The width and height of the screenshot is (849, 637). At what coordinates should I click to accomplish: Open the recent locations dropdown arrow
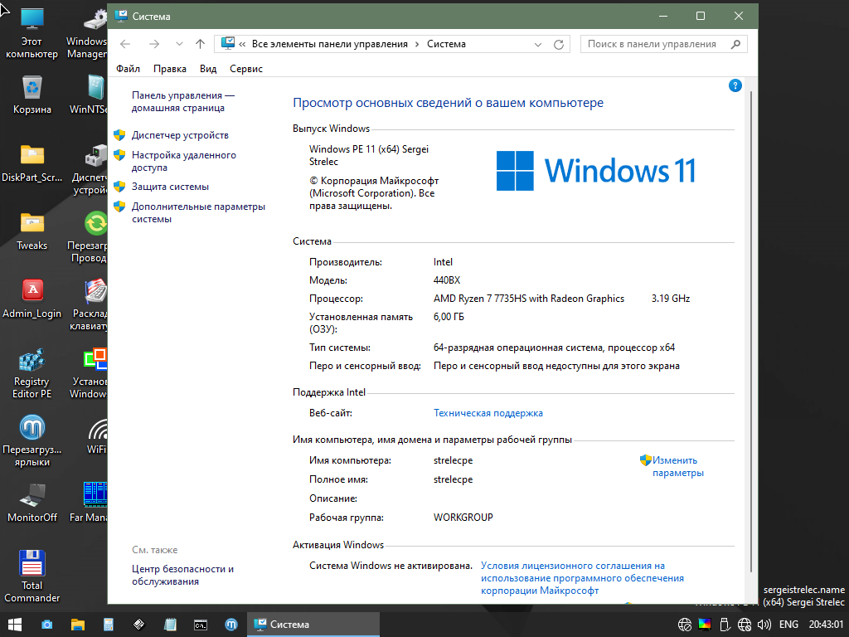[x=179, y=45]
